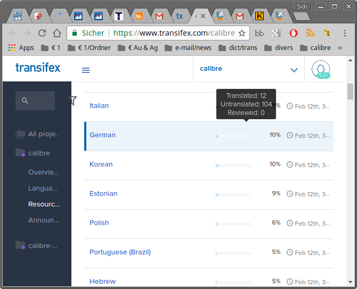
Task: Click the clock icon in German row
Action: tap(290, 135)
